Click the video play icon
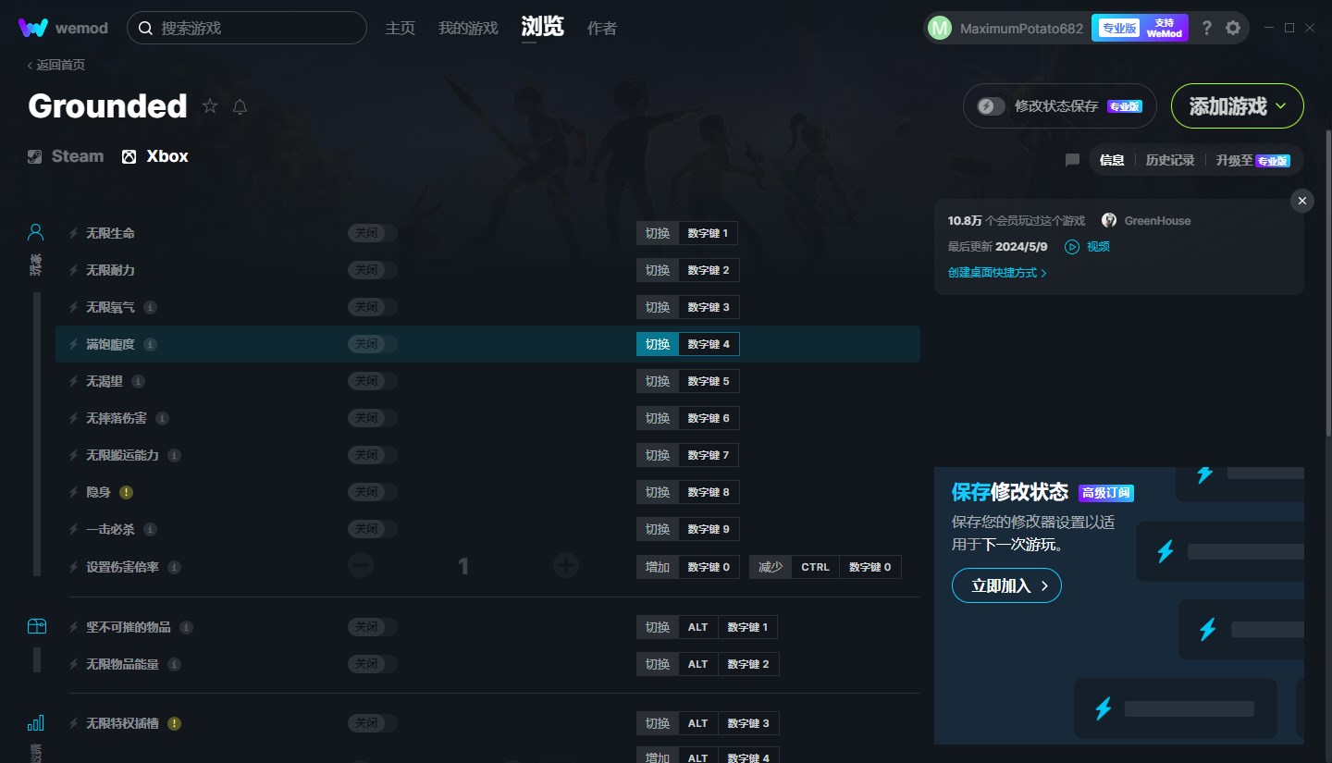The width and height of the screenshot is (1332, 763). point(1072,247)
